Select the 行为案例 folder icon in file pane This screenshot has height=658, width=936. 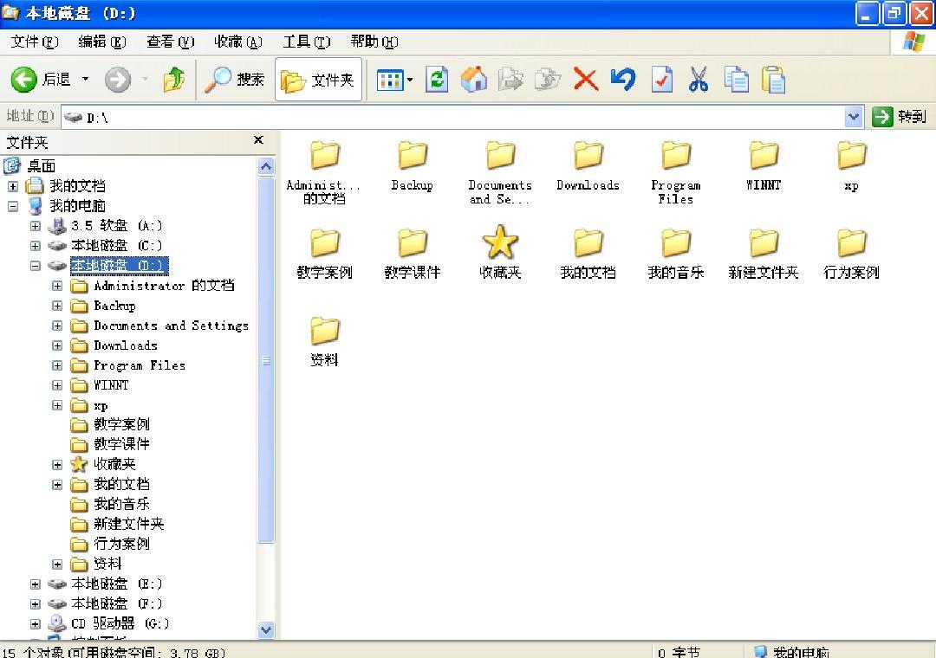851,243
